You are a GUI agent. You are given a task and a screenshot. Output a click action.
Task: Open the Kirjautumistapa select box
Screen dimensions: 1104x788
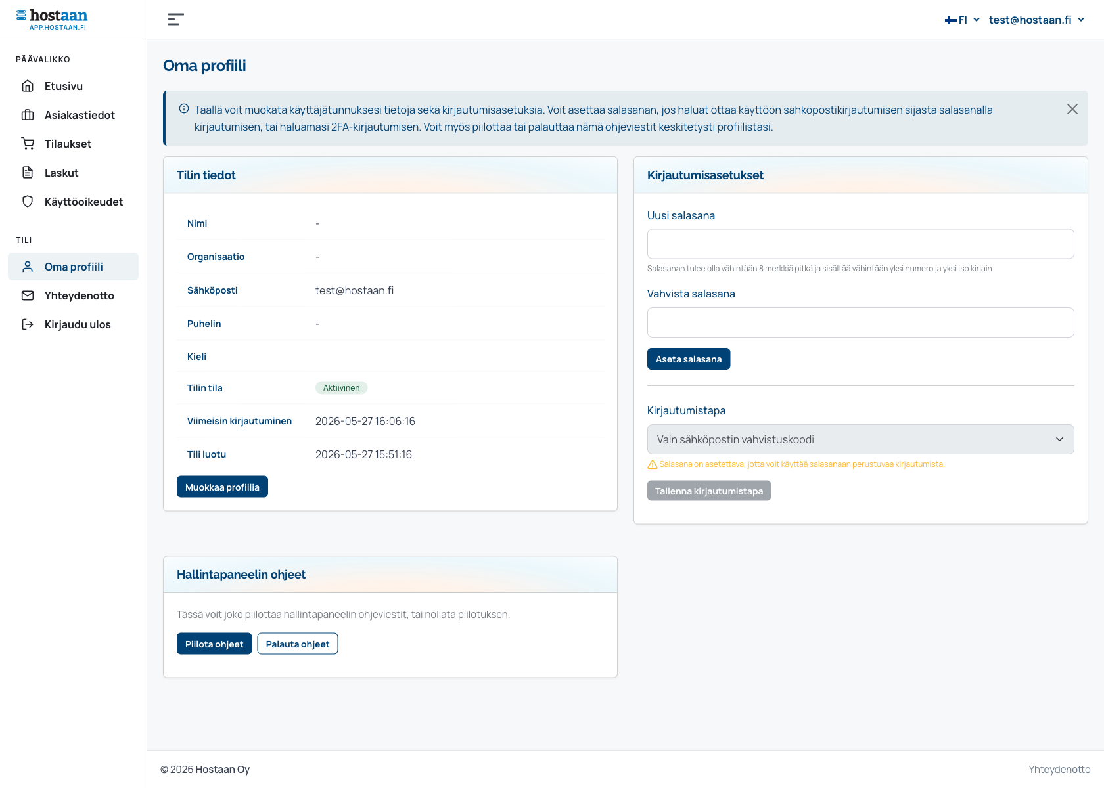(x=860, y=439)
